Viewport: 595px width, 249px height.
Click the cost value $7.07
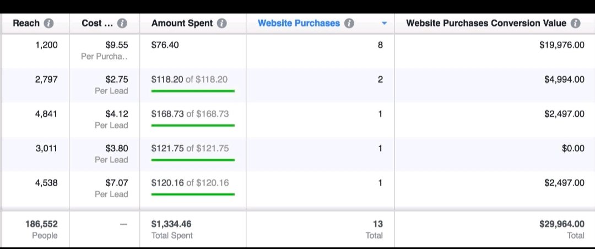117,182
